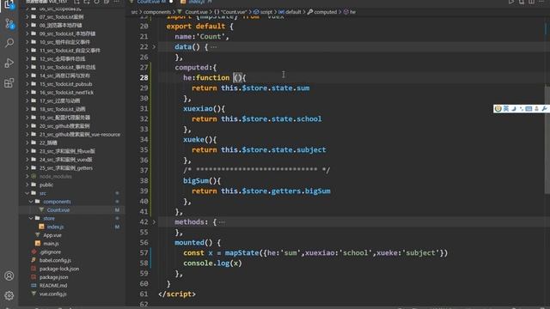Collapse the src folder
This screenshot has height=309, width=550.
point(27,193)
